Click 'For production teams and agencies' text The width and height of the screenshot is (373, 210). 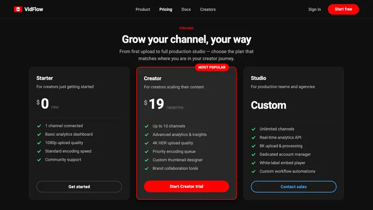[x=283, y=87]
